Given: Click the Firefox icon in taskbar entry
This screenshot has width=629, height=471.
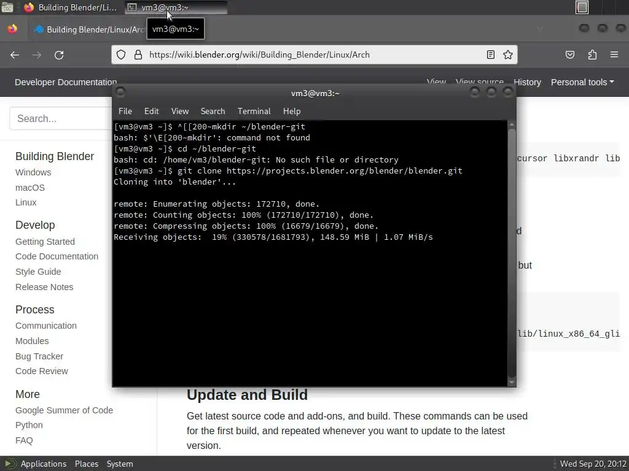Looking at the screenshot, I should click(x=28, y=7).
